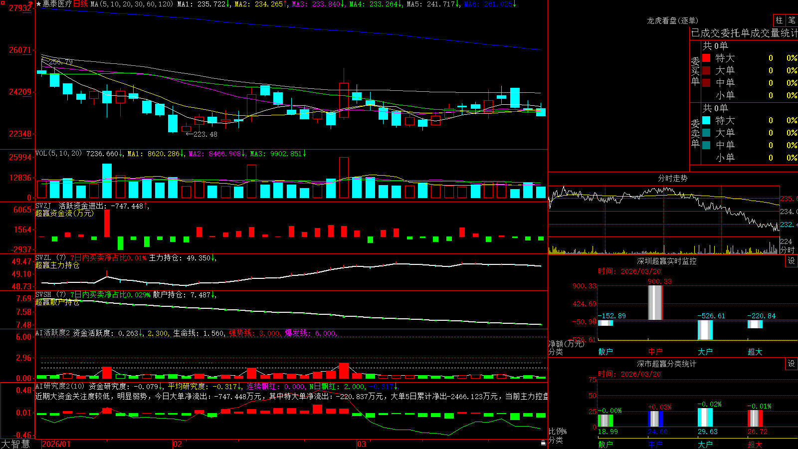Click the AI研究度2(10) indicator label
Screen dimensions: 798x449
coord(60,386)
